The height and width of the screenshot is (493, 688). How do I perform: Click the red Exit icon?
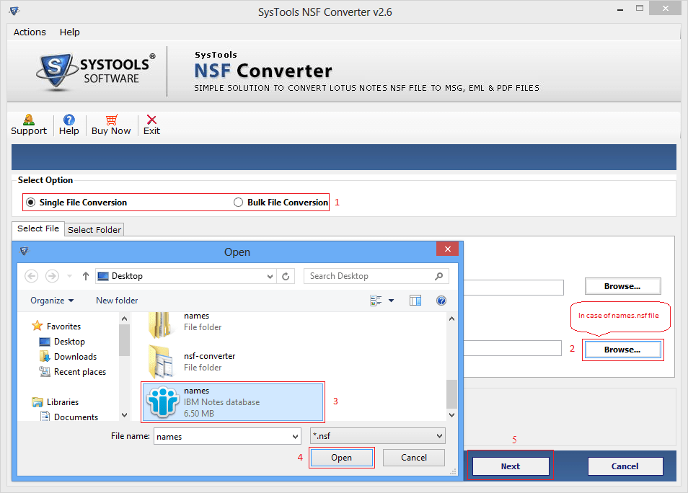151,120
